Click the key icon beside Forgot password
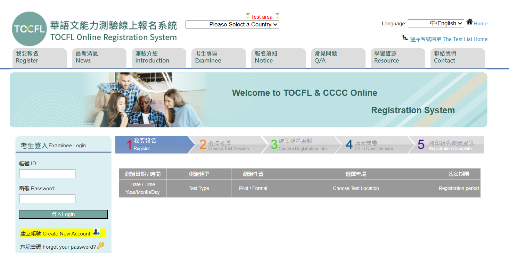 (100, 245)
